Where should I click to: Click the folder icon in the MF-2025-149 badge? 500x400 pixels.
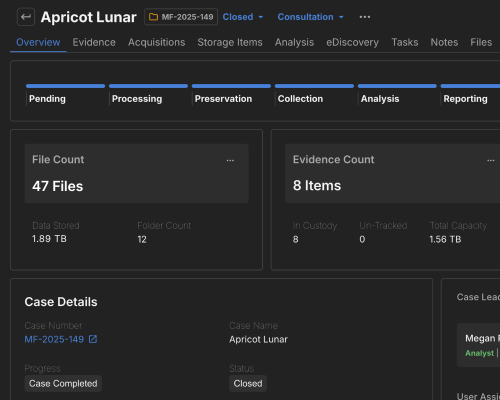153,16
